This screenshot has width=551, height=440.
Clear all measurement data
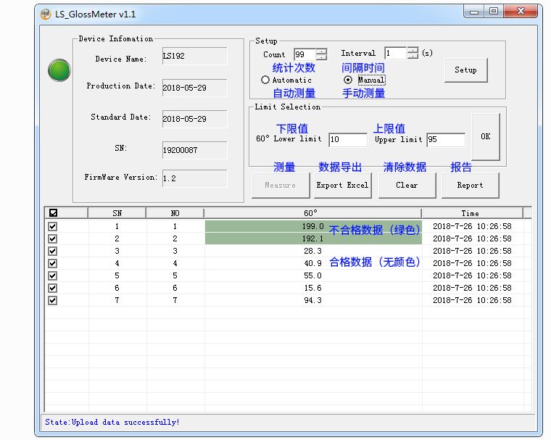pos(407,186)
